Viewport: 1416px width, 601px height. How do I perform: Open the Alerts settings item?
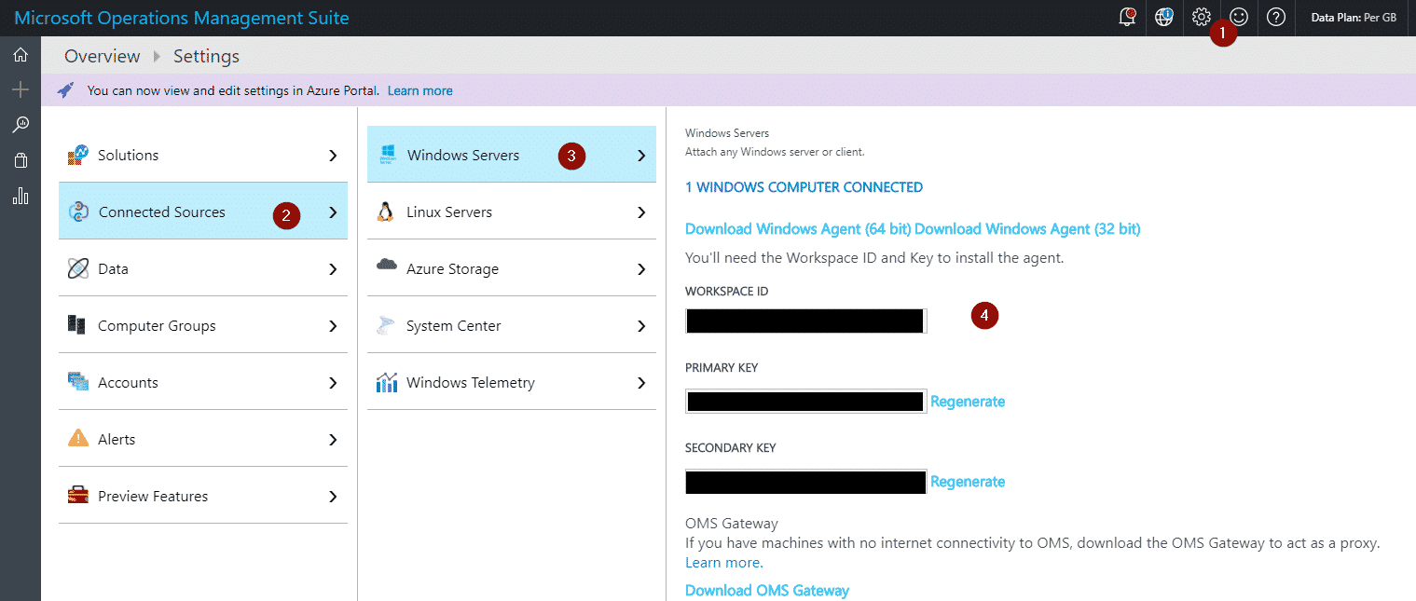(203, 439)
